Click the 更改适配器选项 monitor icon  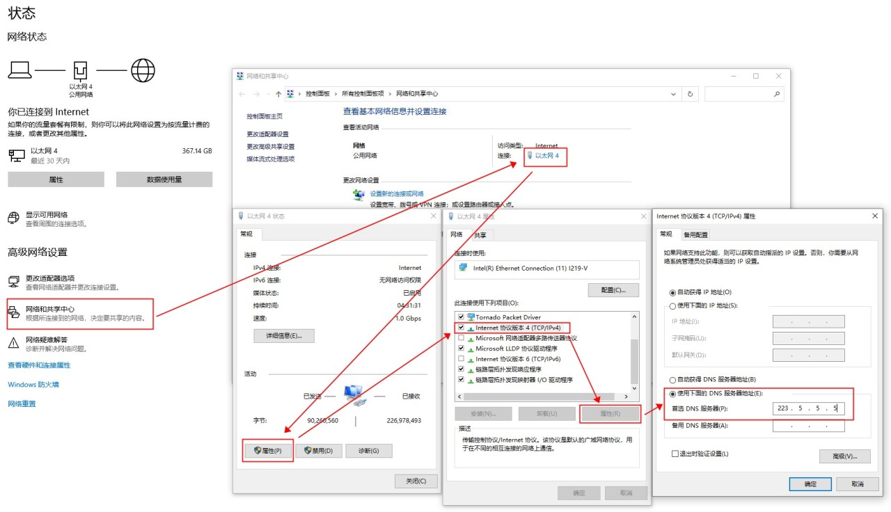coord(14,282)
